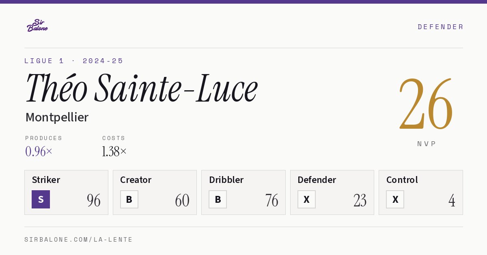Click the B grade badge under Creator
The image size is (487, 255).
[129, 199]
